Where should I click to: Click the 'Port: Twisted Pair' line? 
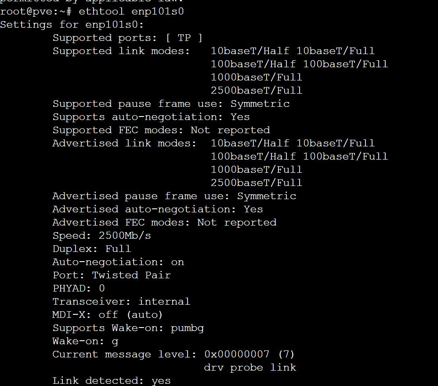[111, 275]
